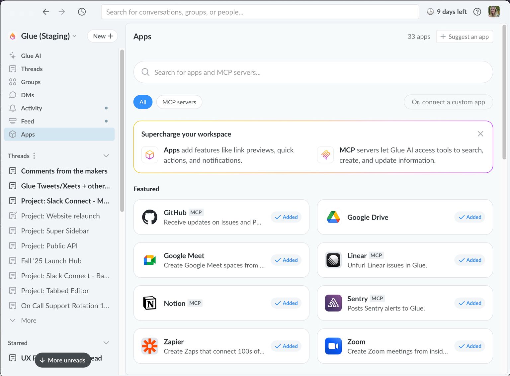Image resolution: width=510 pixels, height=376 pixels.
Task: Click the Activity bell icon
Action: 13,108
